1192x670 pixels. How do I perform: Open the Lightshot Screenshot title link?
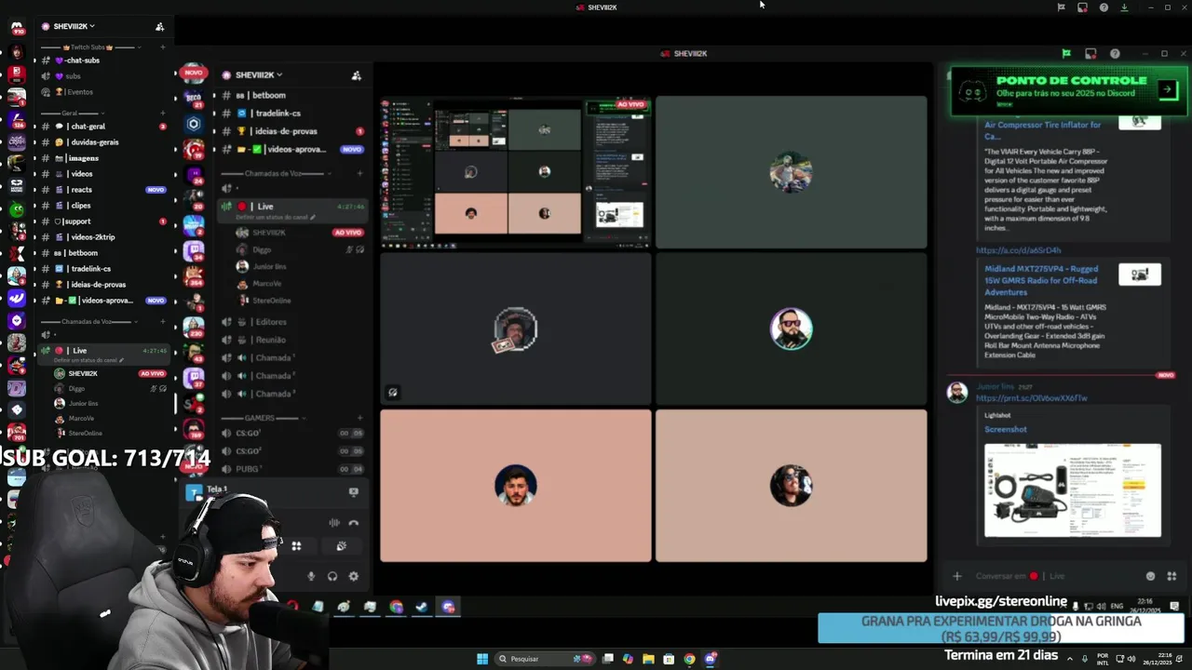[x=1006, y=430]
